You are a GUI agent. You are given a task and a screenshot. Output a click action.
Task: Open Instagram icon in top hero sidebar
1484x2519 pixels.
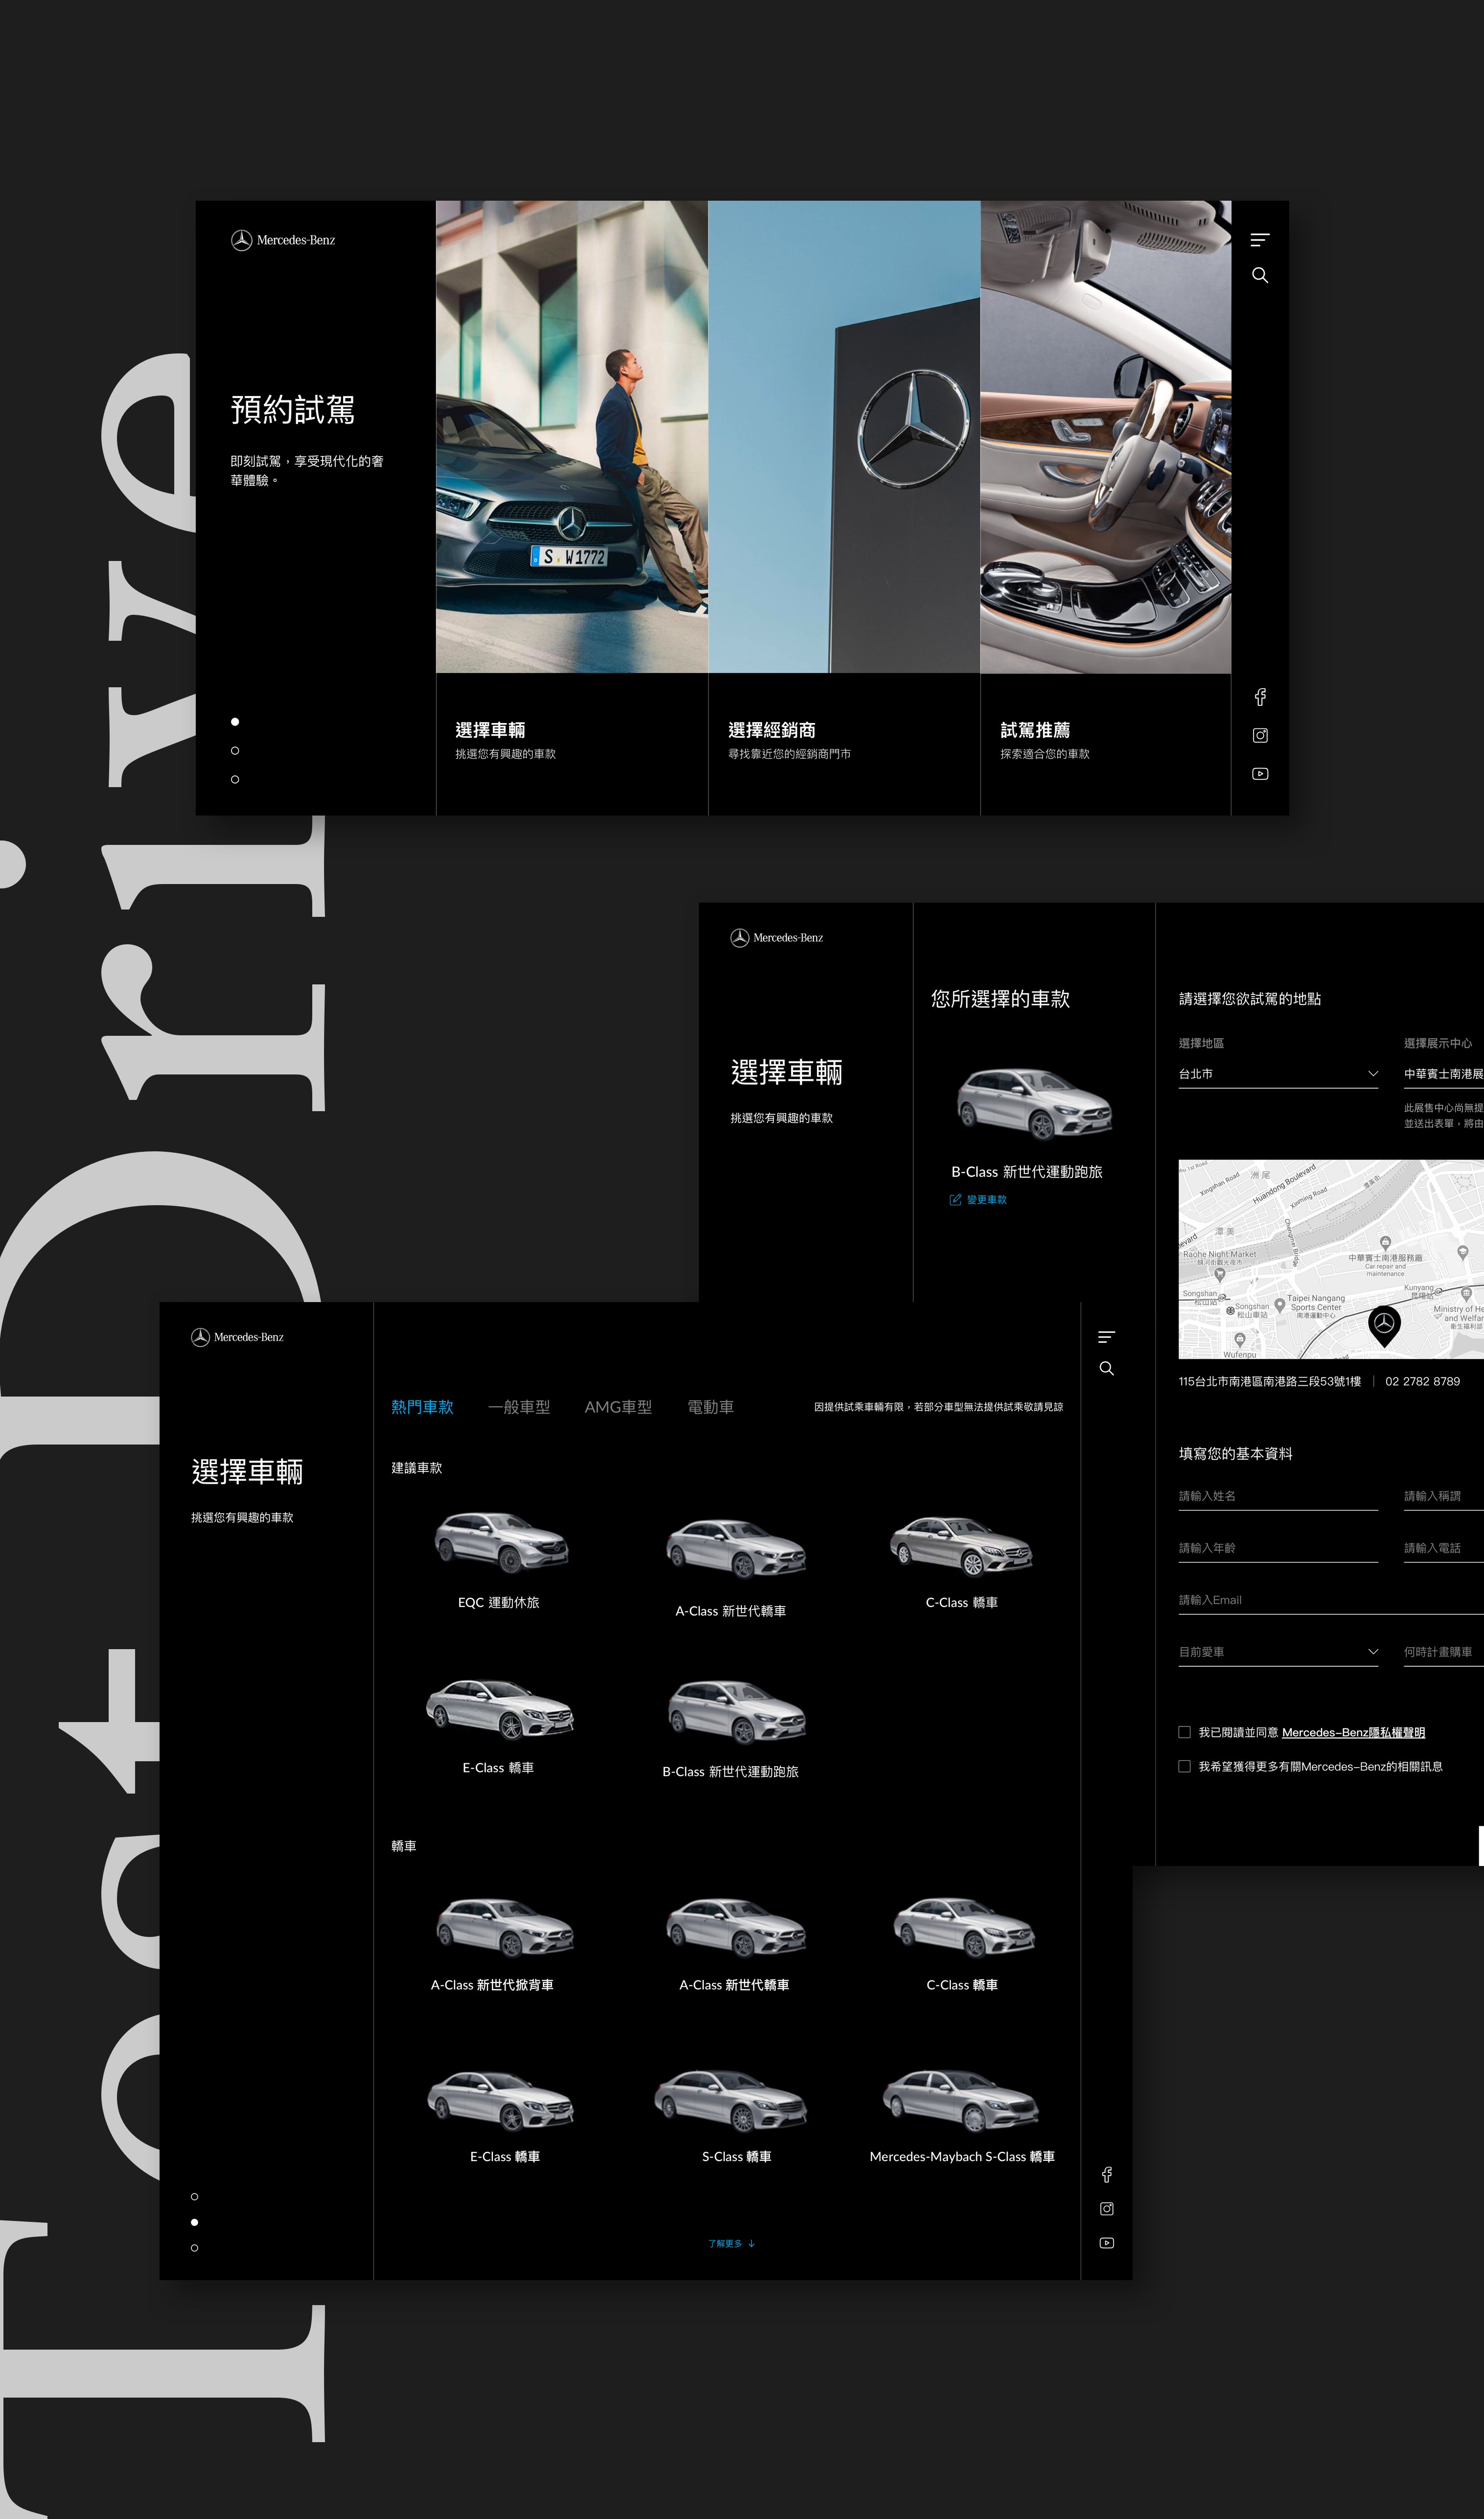[x=1260, y=735]
